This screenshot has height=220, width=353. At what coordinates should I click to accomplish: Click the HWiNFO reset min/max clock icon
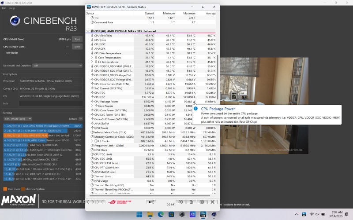tap(180, 202)
